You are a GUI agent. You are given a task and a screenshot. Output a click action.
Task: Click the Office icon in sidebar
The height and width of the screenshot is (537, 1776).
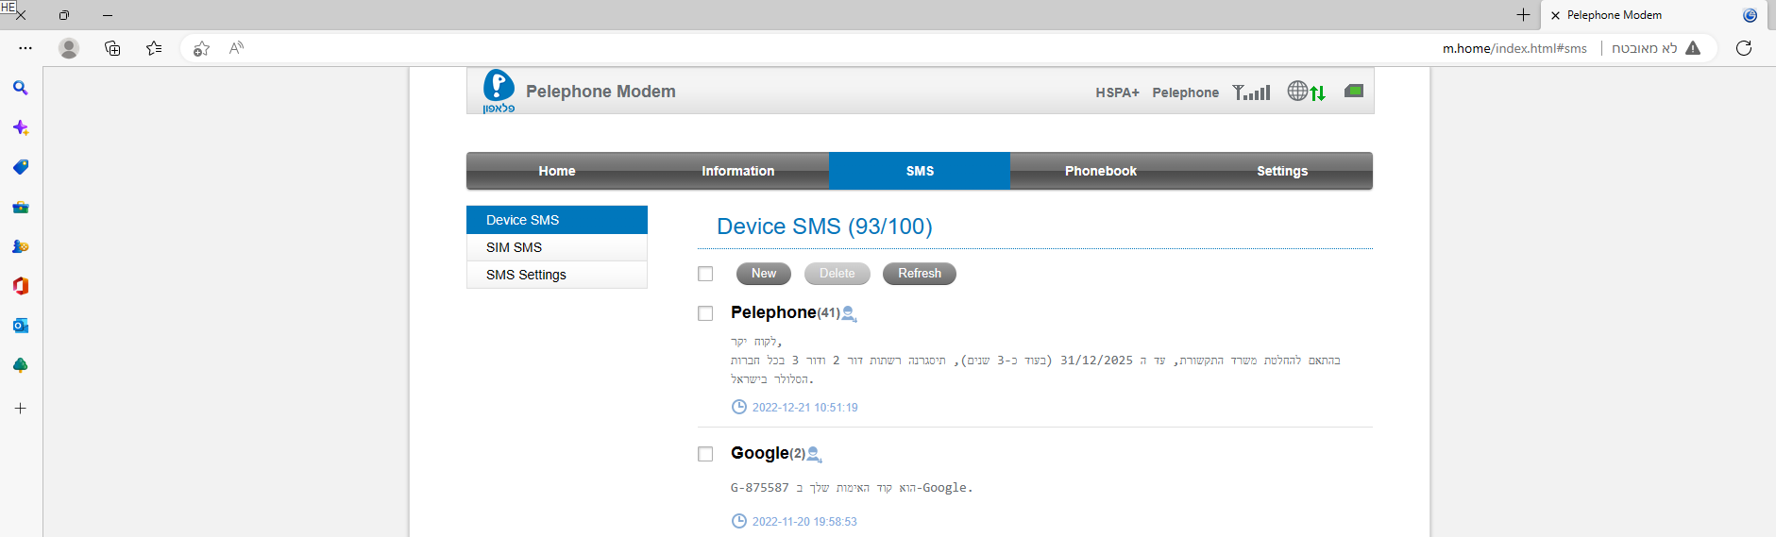(x=20, y=286)
